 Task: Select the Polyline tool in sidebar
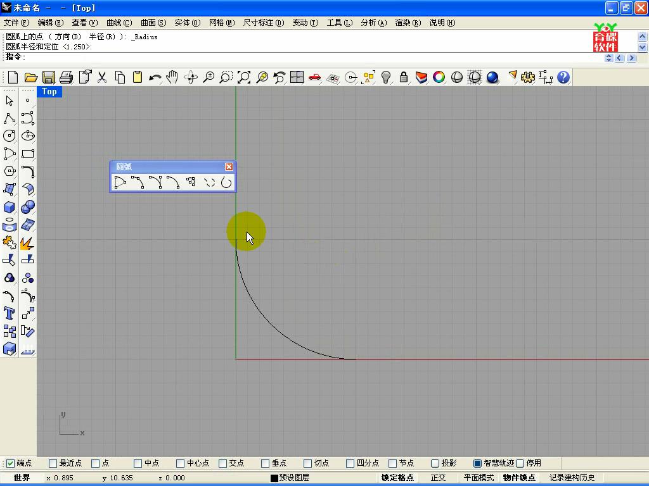coord(10,118)
